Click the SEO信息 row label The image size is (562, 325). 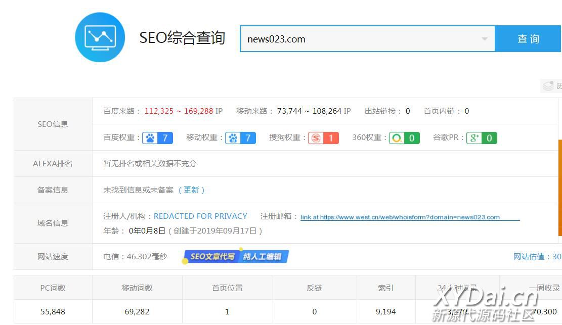(53, 124)
